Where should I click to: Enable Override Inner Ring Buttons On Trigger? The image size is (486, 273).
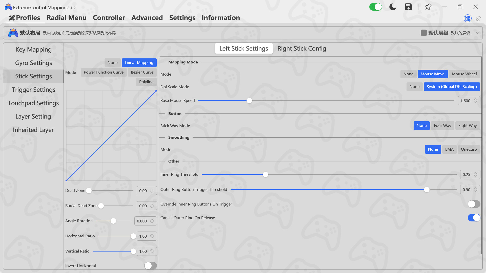(474, 204)
